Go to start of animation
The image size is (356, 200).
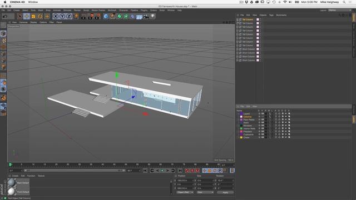click(145, 171)
